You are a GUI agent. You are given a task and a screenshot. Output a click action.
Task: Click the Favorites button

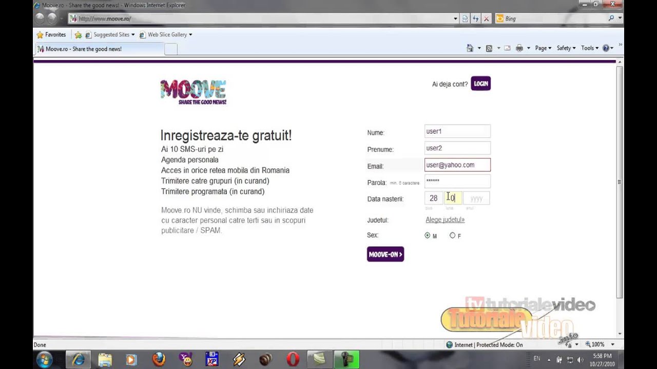(51, 35)
